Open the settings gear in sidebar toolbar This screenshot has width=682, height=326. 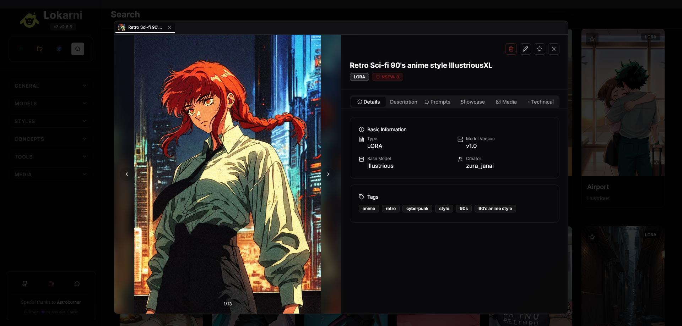tap(59, 49)
